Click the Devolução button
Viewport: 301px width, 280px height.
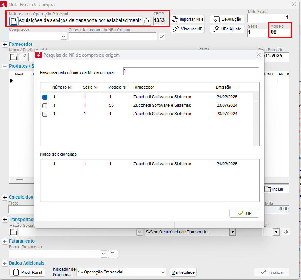[227, 19]
